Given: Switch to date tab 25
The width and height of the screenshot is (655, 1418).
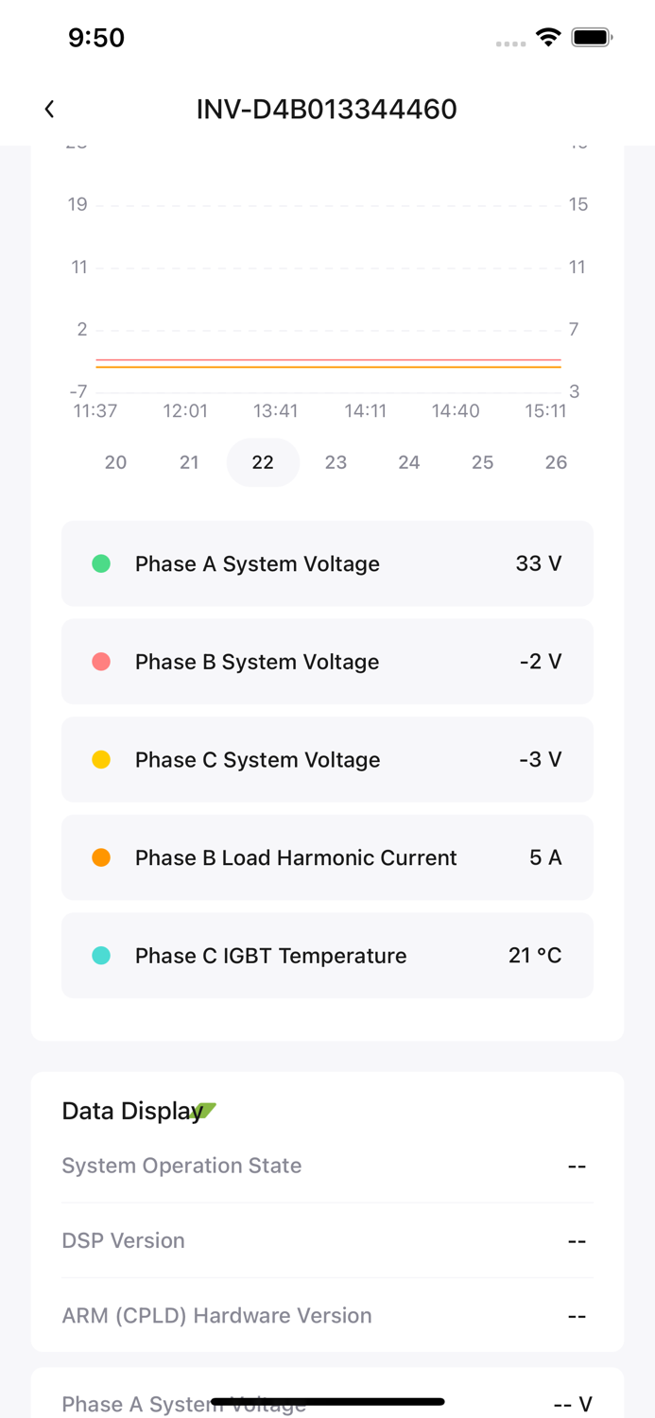Looking at the screenshot, I should [482, 462].
